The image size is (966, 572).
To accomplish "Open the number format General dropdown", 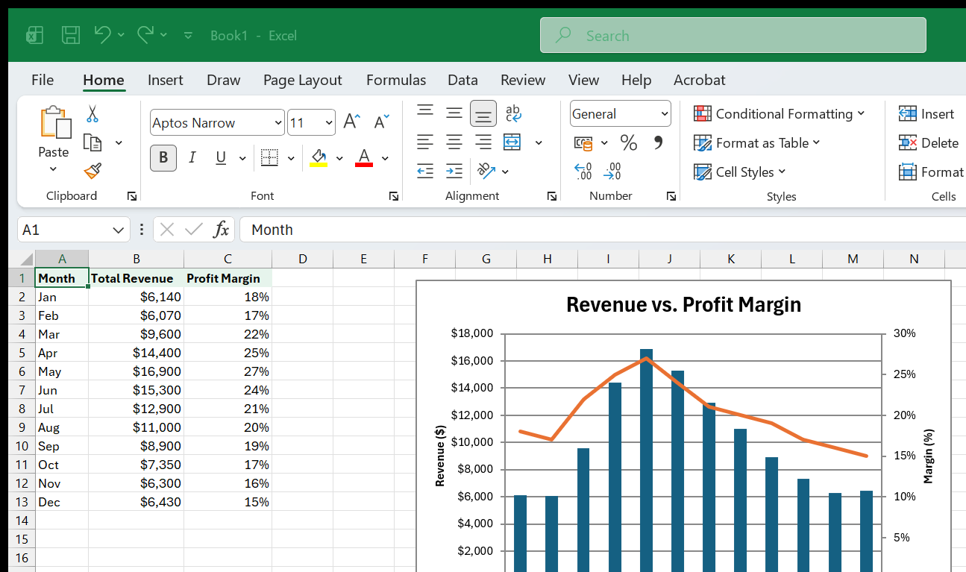I will click(x=664, y=114).
